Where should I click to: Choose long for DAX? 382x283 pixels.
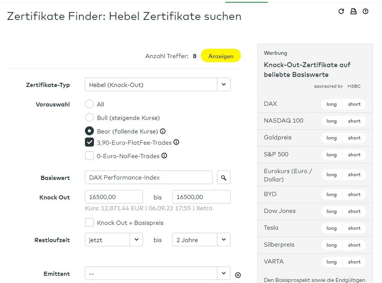332,104
